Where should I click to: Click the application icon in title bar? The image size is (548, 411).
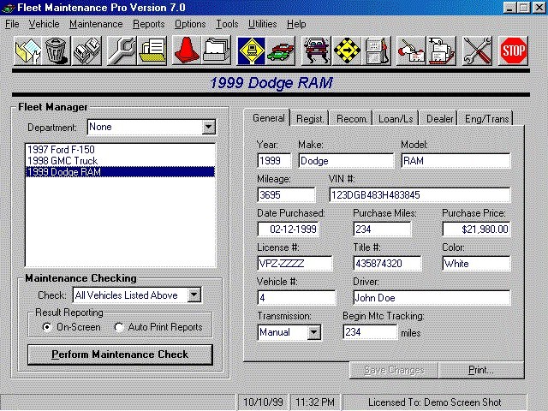tap(8, 8)
